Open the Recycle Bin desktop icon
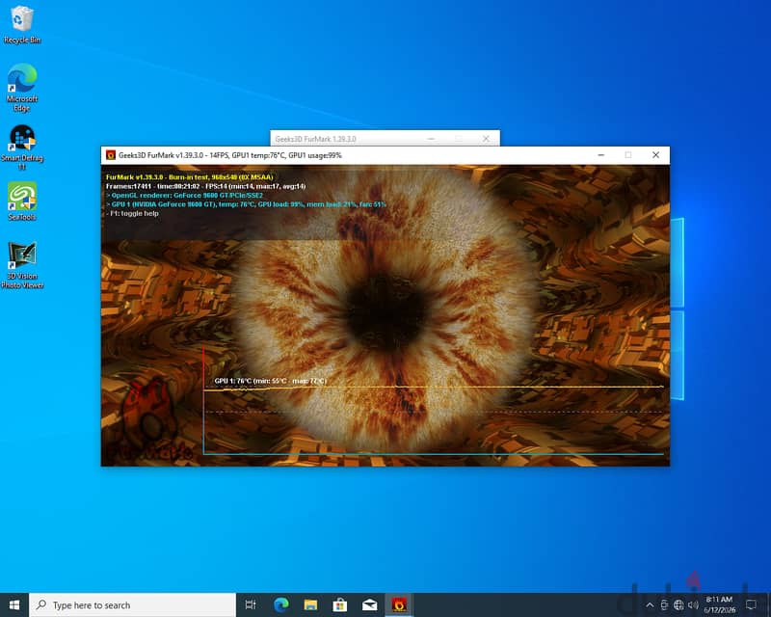771x617 pixels. click(x=22, y=25)
